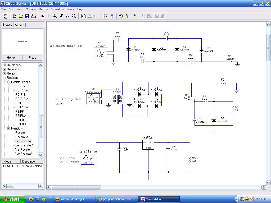Click the Save floppy disk icon

27,16
